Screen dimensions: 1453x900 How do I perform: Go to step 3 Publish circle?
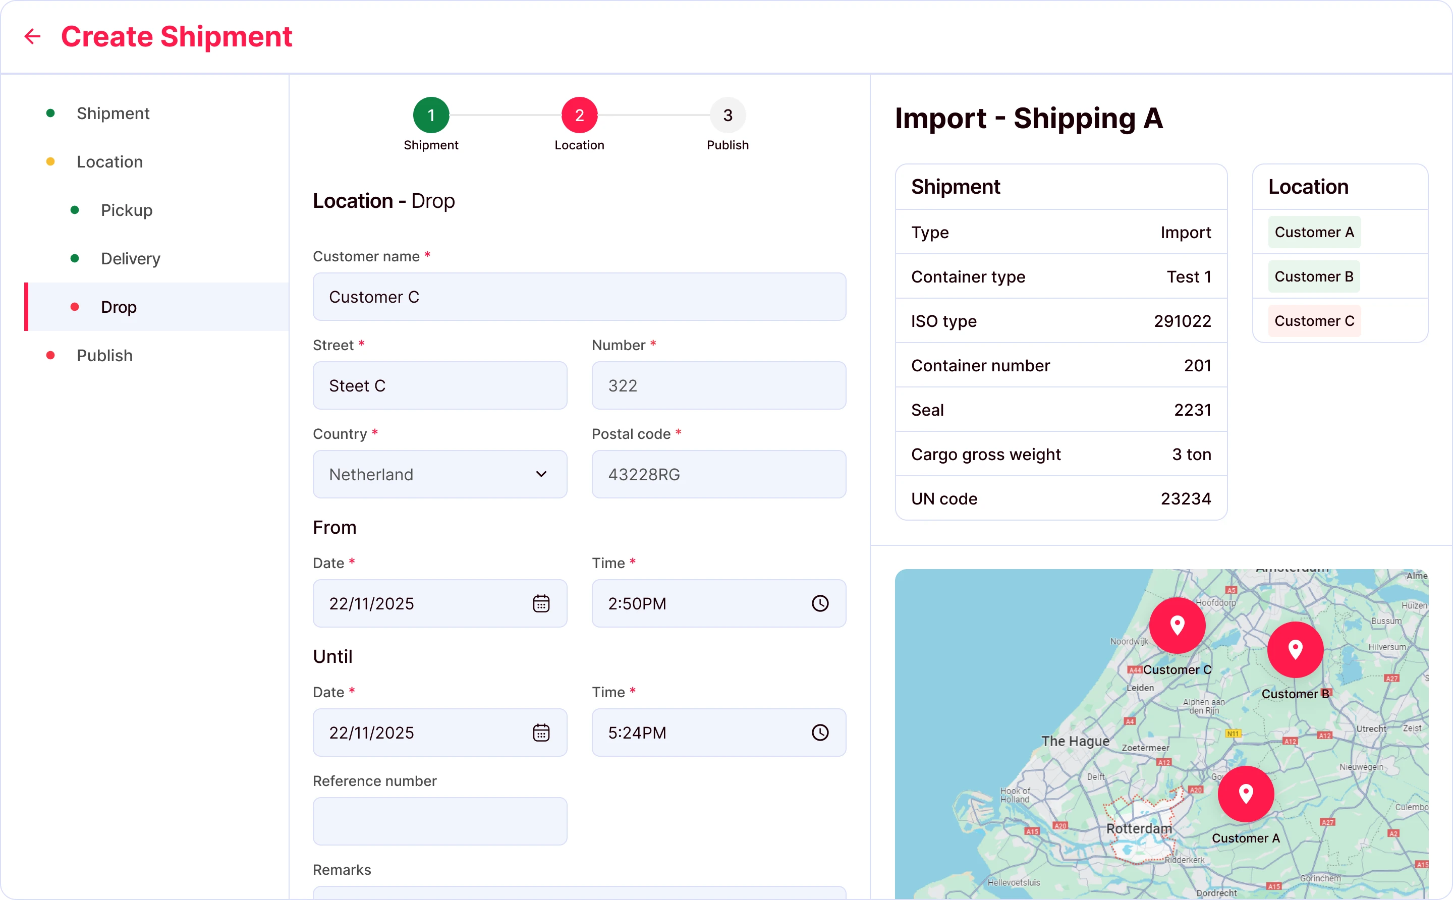(x=728, y=115)
